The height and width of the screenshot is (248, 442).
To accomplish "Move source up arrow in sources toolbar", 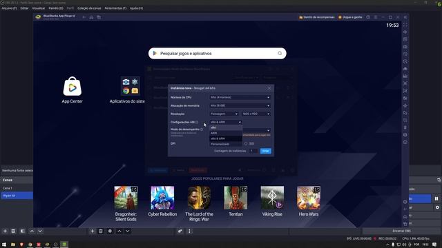I will 119,231.
